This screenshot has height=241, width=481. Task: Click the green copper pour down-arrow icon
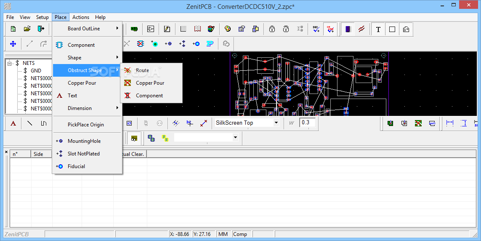pos(390,123)
